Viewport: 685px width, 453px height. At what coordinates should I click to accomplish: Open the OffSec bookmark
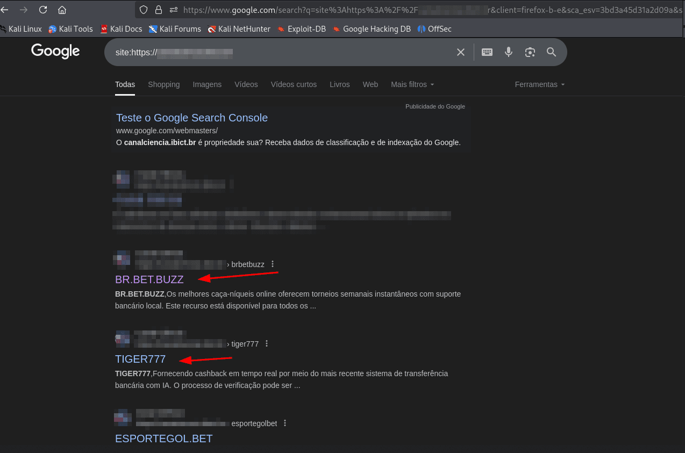[x=434, y=29]
